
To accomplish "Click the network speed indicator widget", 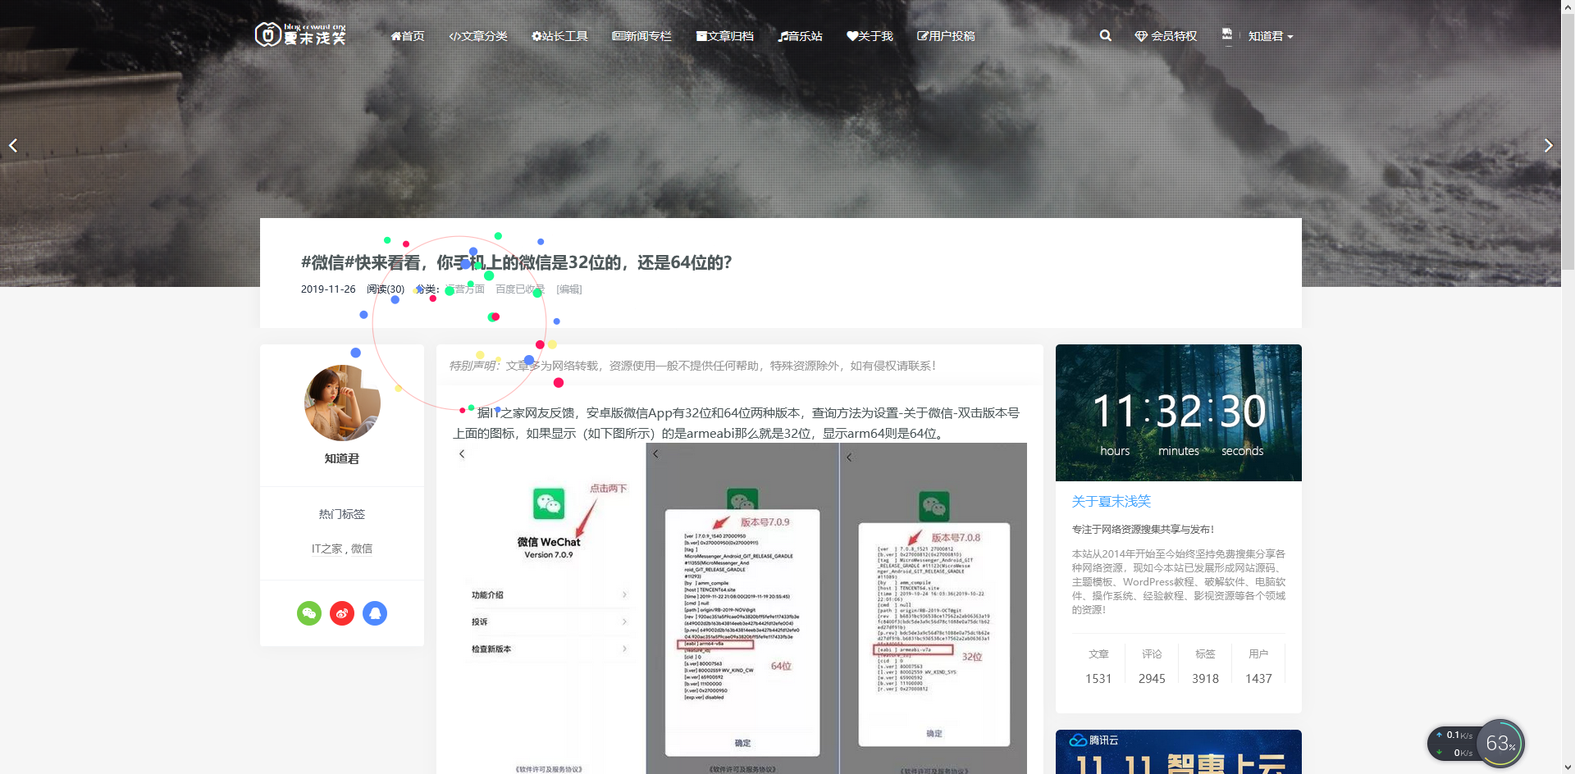I will coord(1454,744).
